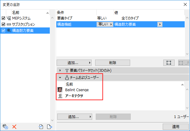
Task: Select the 要素タイプ criteria row
Action: coord(120,18)
